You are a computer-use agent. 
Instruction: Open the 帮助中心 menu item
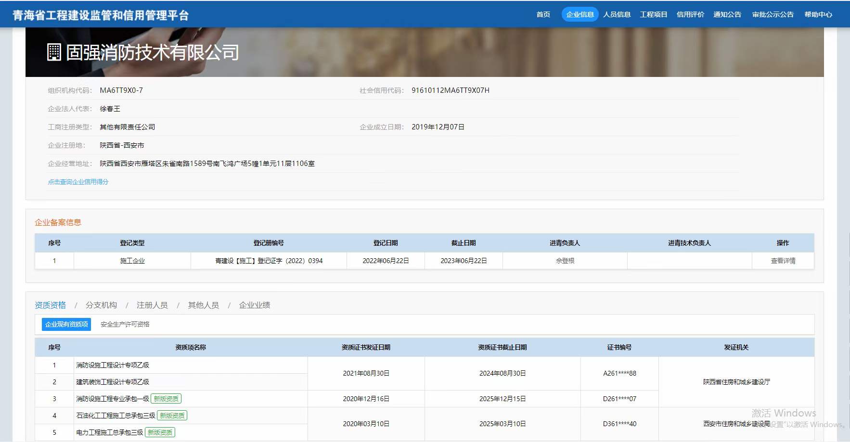pos(818,14)
